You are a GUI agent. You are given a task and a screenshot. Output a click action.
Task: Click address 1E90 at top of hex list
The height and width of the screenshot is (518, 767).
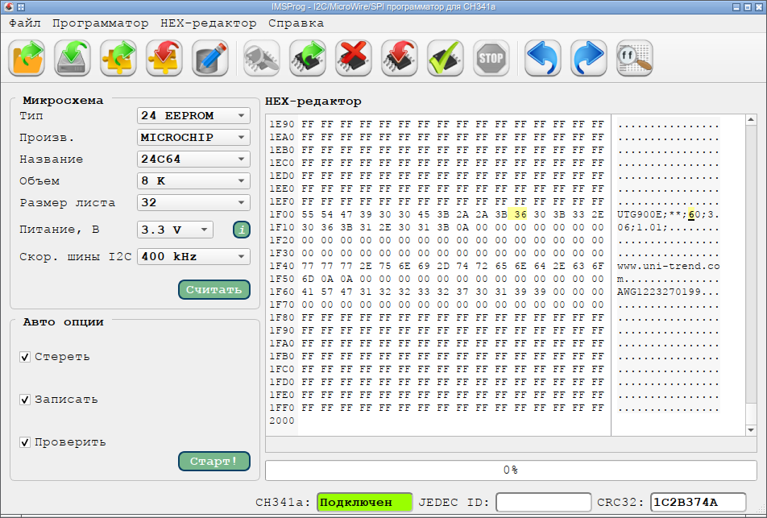[282, 124]
